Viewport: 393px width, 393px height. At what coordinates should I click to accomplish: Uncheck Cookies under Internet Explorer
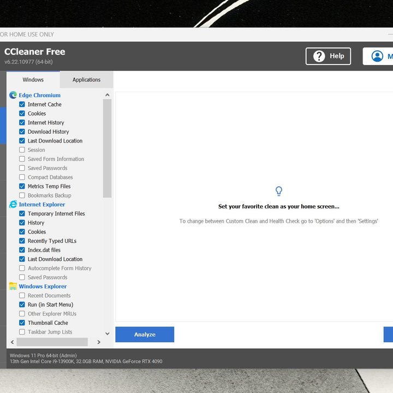pos(22,231)
